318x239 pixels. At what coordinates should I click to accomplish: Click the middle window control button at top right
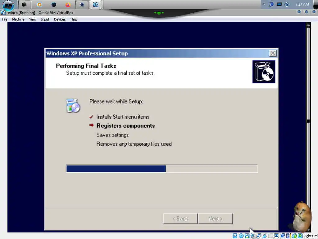307,12
